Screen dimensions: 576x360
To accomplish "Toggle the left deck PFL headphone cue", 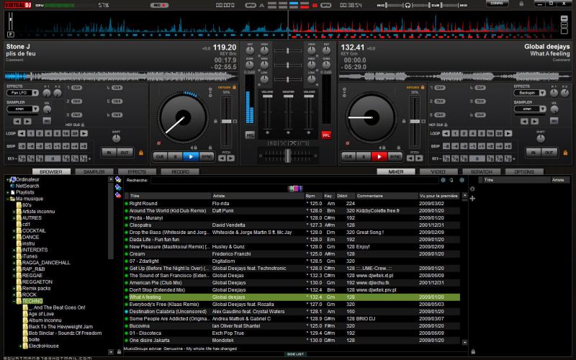I will tap(250, 135).
